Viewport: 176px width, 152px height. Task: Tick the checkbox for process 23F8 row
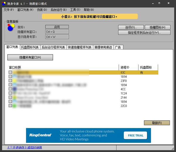[10, 80]
